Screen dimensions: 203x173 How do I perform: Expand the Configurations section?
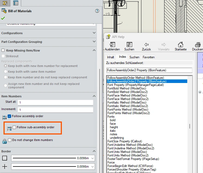[x=94, y=33]
